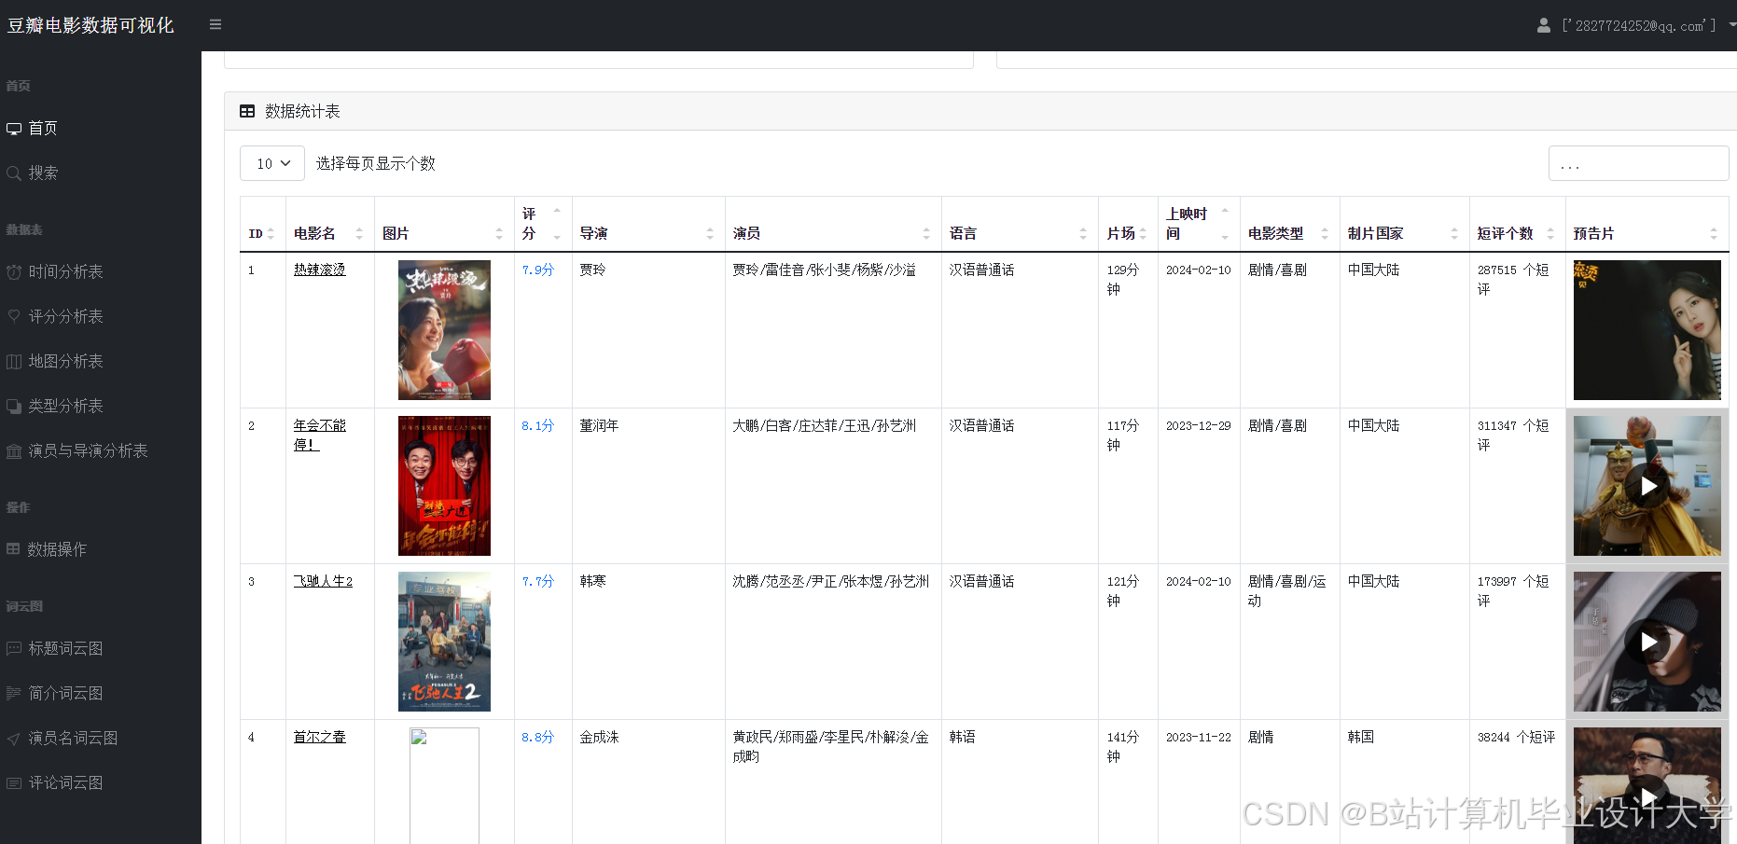Click the user email 2827724252@qq.com
The image size is (1737, 844).
[1639, 26]
